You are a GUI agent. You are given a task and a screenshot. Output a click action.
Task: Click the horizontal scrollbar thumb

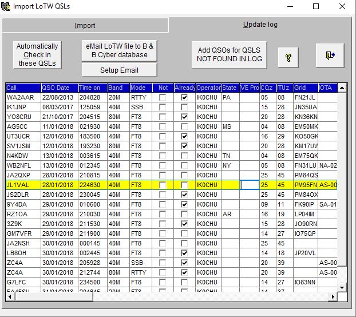point(54,296)
